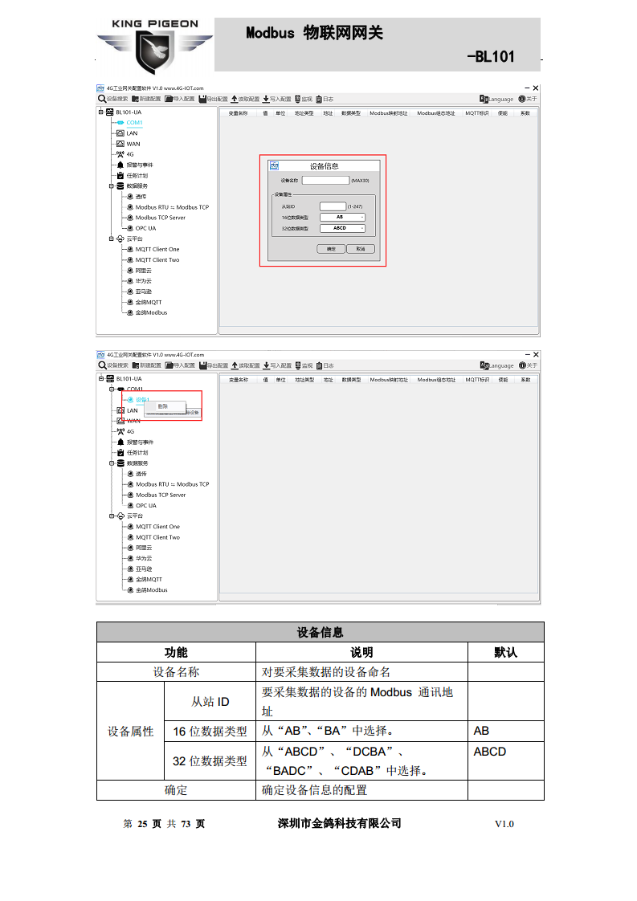This screenshot has width=637, height=901.
Task: Open 16位数据类型 AB dropdown in 设备信息 dialog
Action: 343,217
